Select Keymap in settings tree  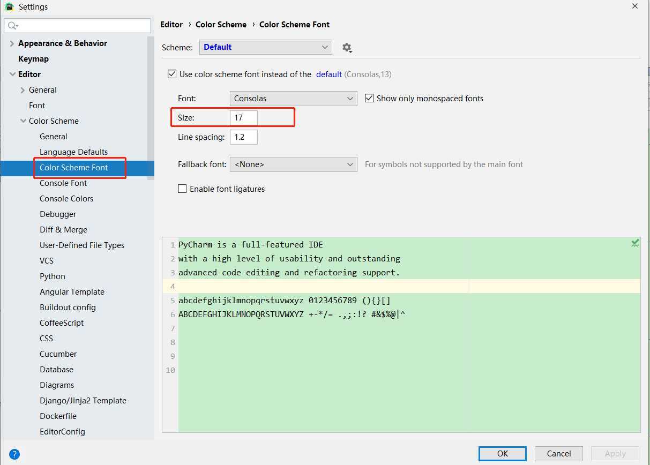tap(33, 59)
